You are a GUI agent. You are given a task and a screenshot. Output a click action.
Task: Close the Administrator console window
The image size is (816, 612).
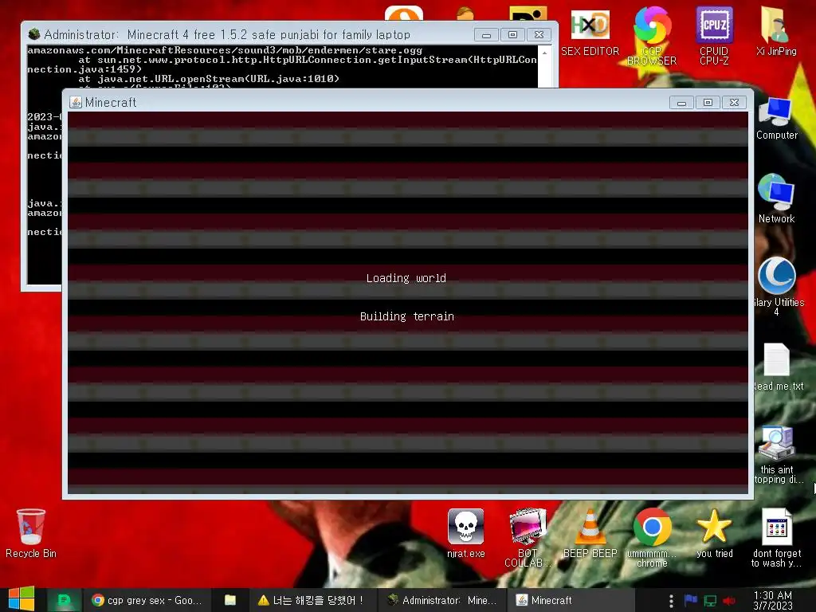tap(539, 35)
